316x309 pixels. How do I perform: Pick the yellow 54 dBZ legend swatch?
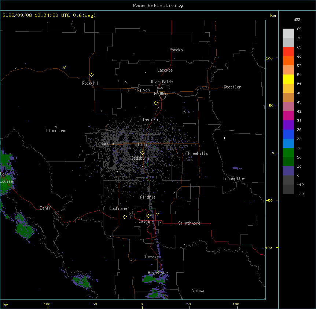point(288,79)
